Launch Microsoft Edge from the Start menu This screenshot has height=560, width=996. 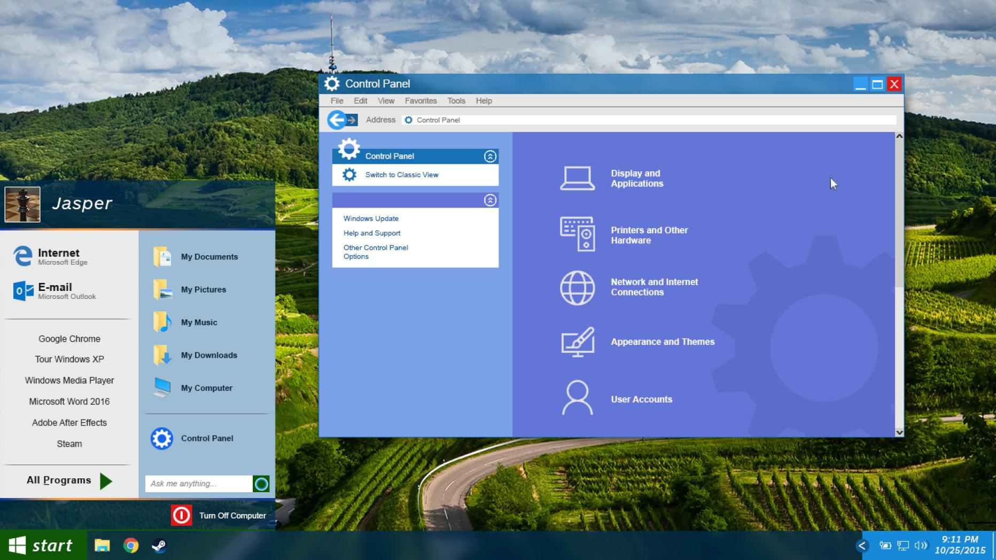coord(58,256)
